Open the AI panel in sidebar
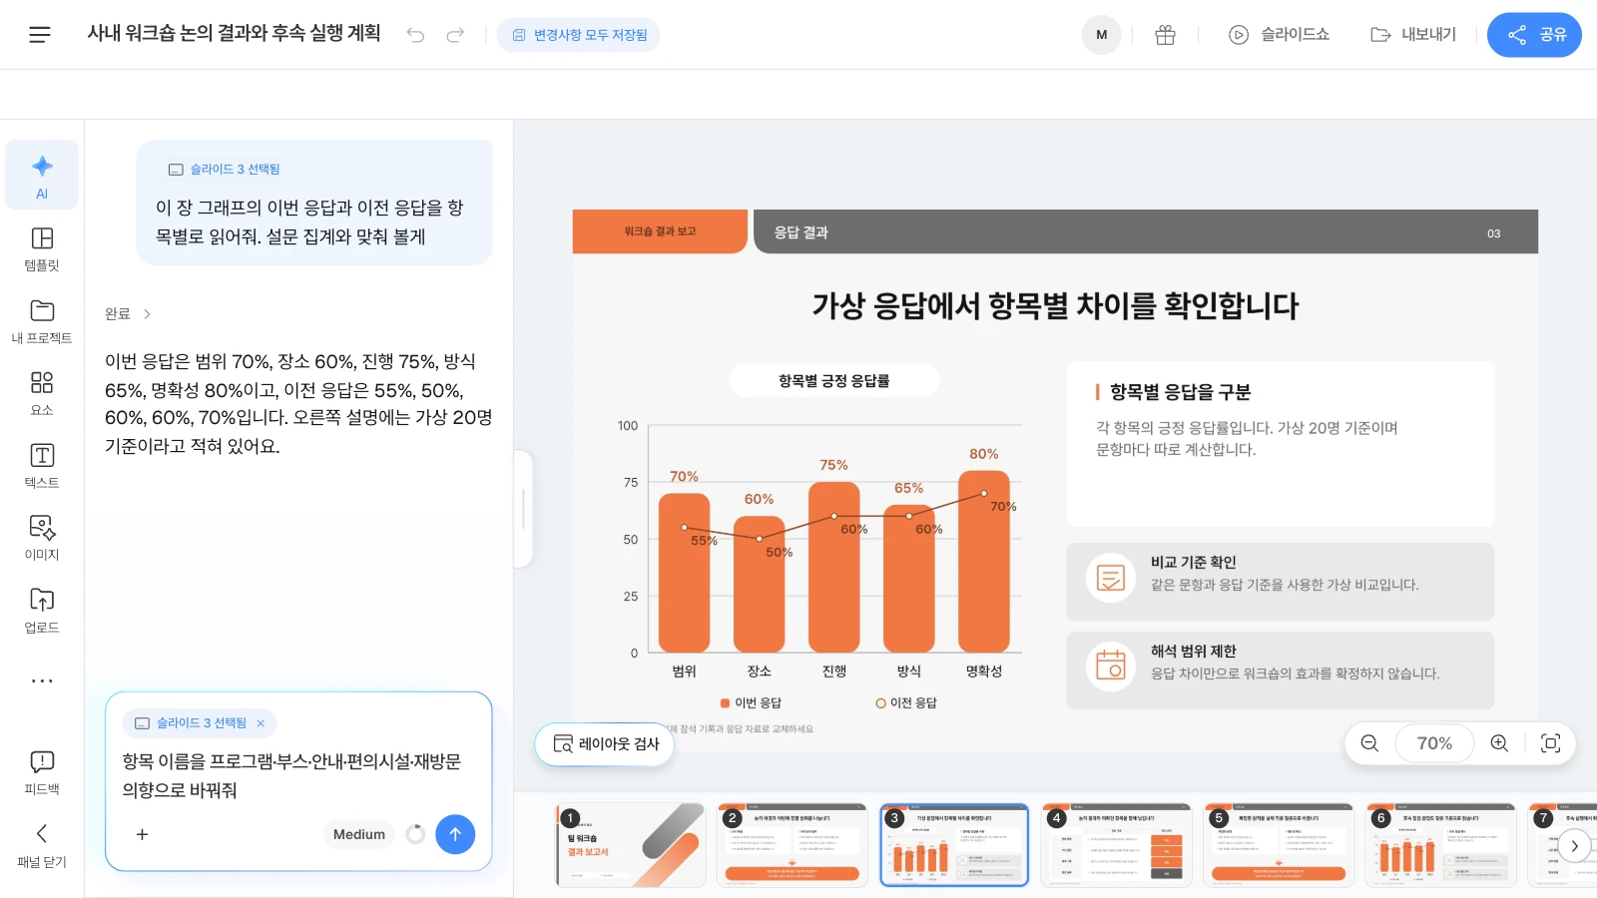The height and width of the screenshot is (898, 1597). [x=42, y=175]
